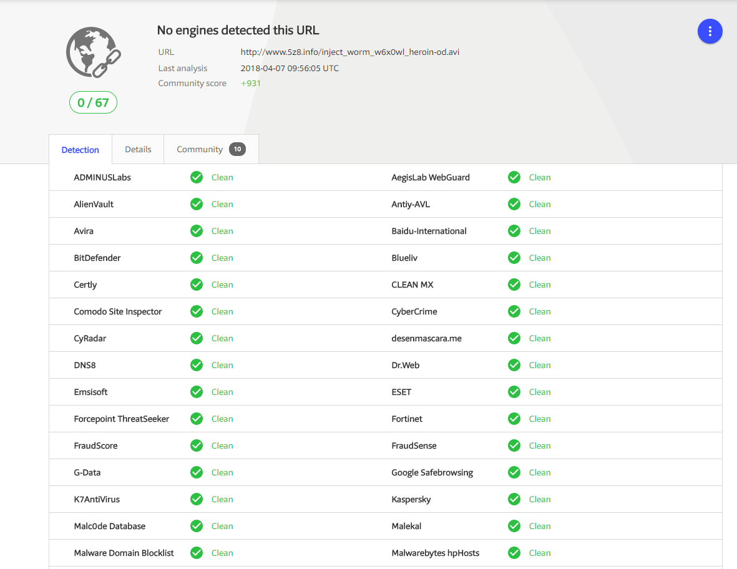The height and width of the screenshot is (569, 737).
Task: Select the Forcepoint ThreatSeeker engine name
Action: coord(121,419)
